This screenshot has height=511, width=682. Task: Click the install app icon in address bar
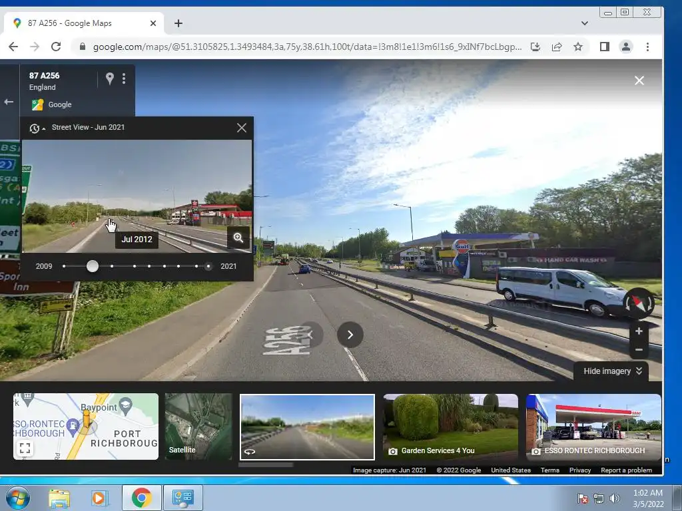535,47
